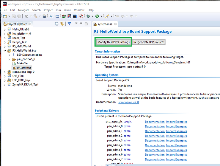220x166 pixels.
Task: Click Modify this BSP's Settings button
Action: tap(113, 42)
